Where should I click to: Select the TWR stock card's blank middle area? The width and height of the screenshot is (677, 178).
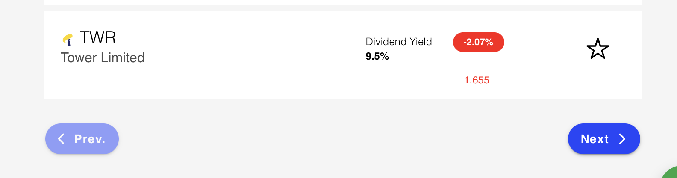tap(256, 55)
